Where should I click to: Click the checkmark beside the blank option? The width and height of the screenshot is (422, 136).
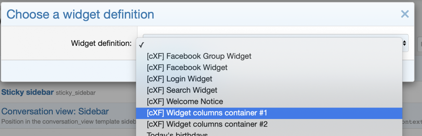point(141,45)
